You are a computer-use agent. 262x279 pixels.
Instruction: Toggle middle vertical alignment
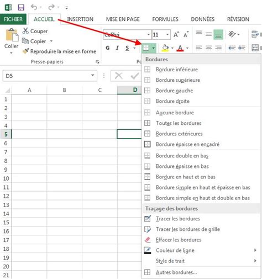208,34
